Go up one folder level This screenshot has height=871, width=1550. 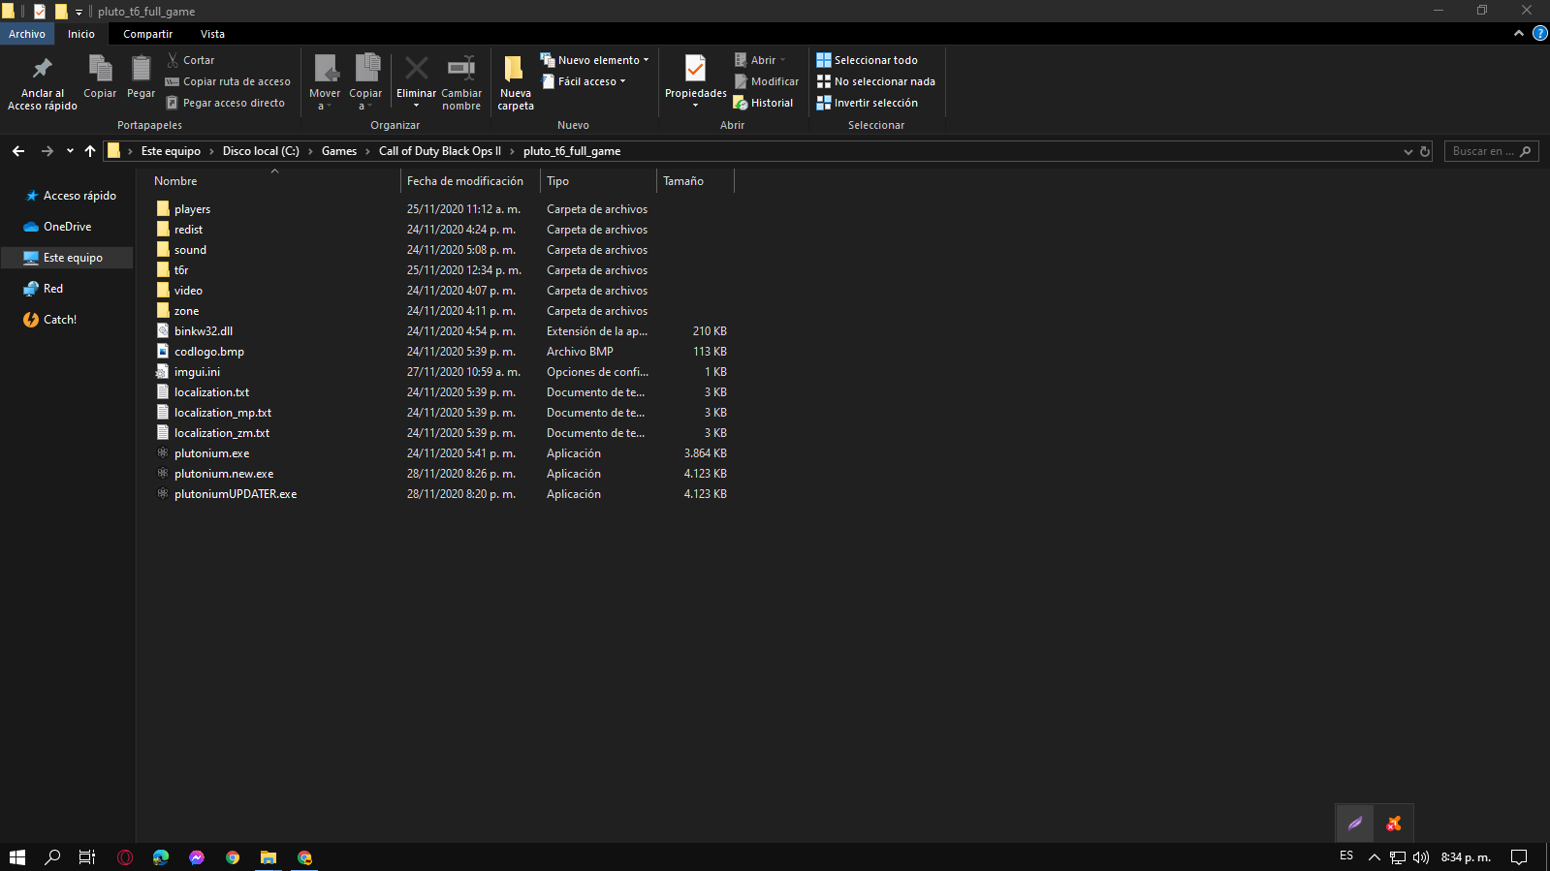tap(90, 151)
